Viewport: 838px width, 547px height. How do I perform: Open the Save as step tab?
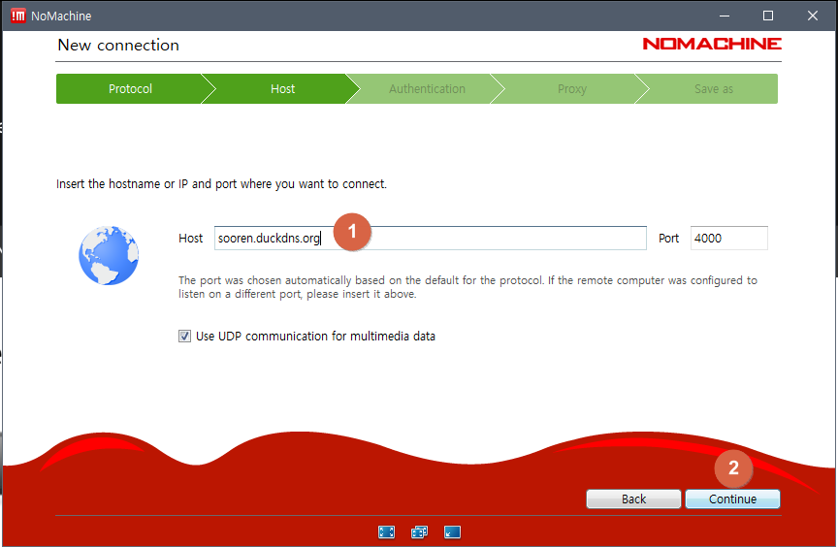point(714,88)
